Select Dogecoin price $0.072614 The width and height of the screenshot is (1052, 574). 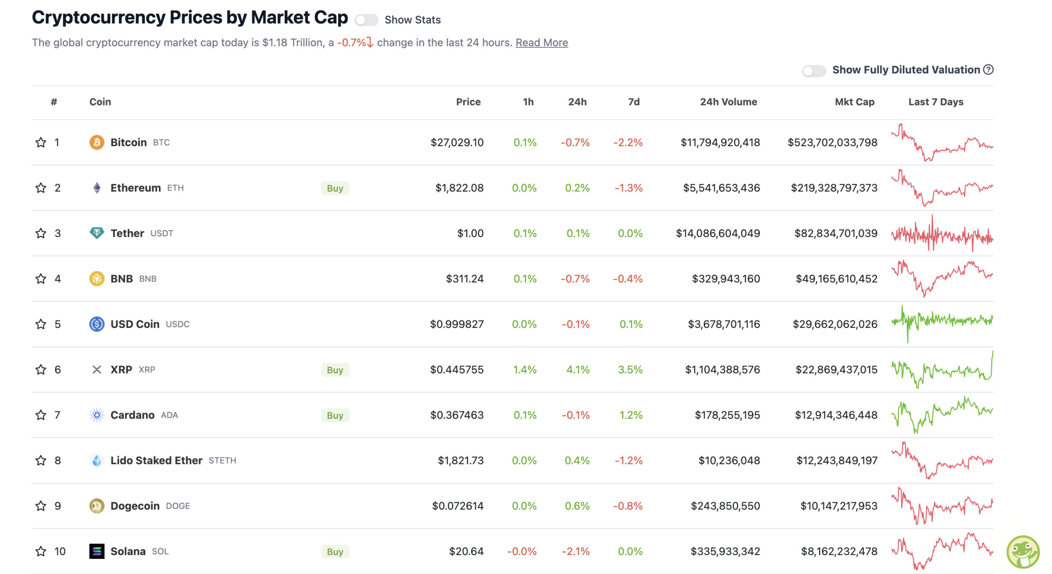click(x=458, y=506)
